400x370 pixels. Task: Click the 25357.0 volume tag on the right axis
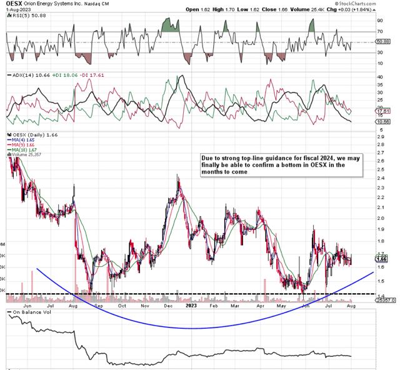point(386,301)
